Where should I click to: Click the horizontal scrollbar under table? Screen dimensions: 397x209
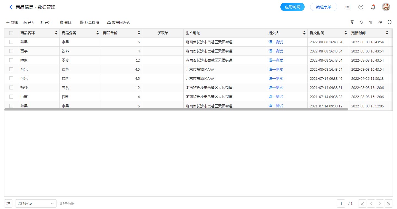176,109
